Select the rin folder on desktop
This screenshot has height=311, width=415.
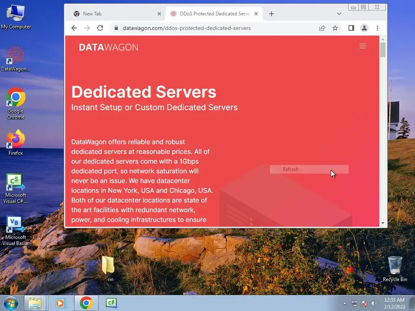pyautogui.click(x=109, y=269)
